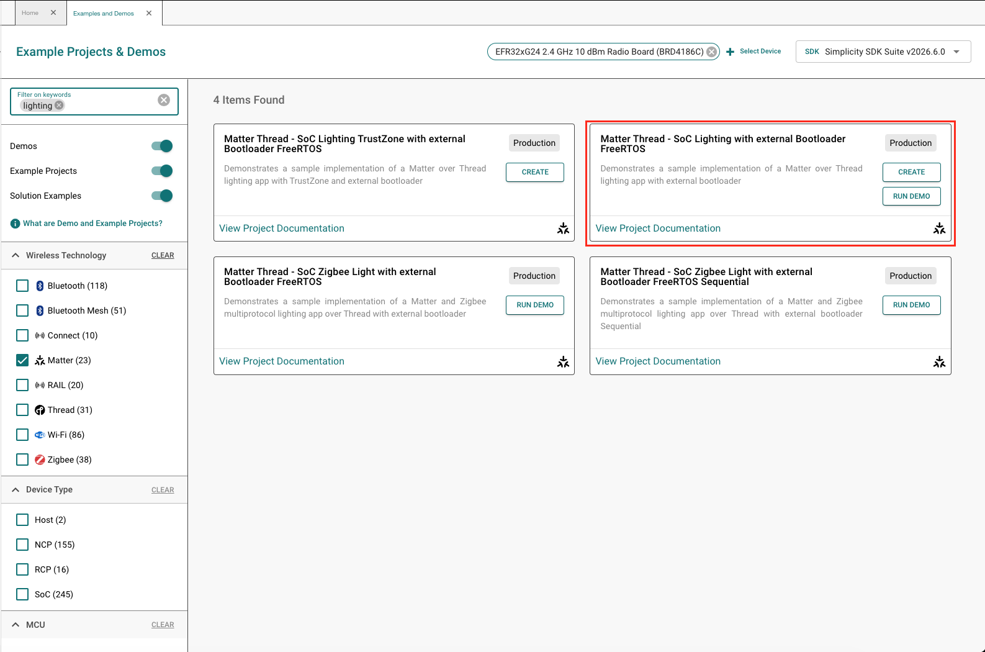The width and height of the screenshot is (985, 652).
Task: Check the RAIL (20) checkbox
Action: pyautogui.click(x=22, y=385)
